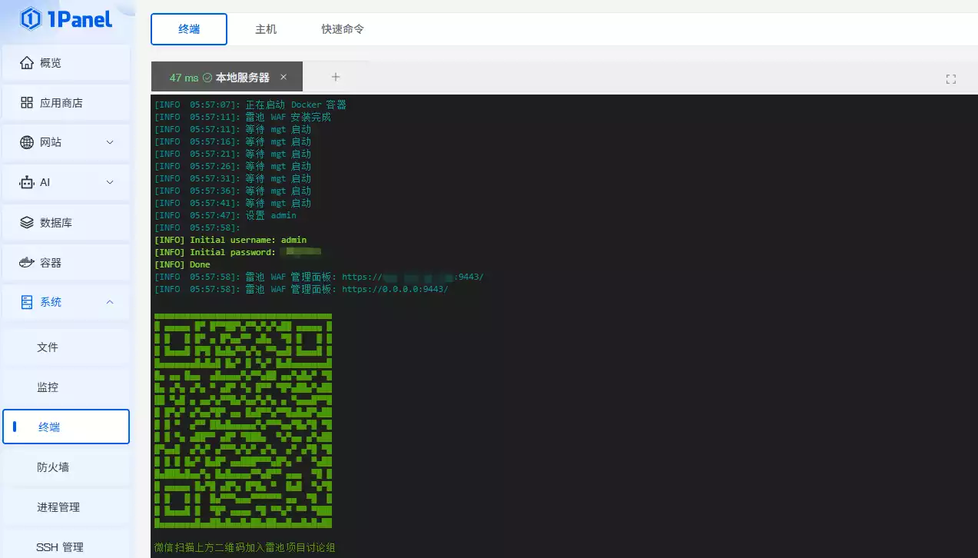
Task: Select the 终端 tab at top
Action: coord(189,29)
